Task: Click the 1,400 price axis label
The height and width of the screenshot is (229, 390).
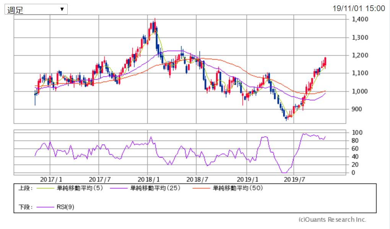Action: pyautogui.click(x=360, y=19)
